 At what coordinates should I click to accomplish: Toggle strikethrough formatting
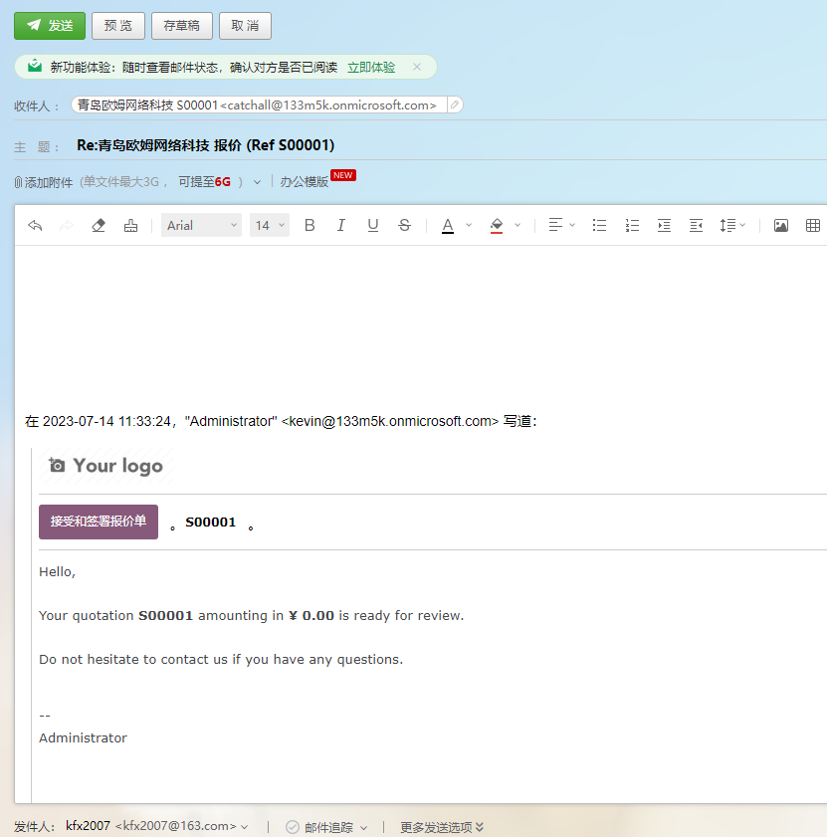pos(405,226)
